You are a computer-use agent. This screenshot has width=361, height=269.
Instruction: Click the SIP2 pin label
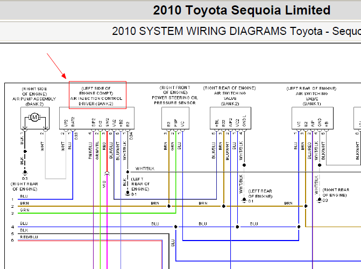click(94, 122)
